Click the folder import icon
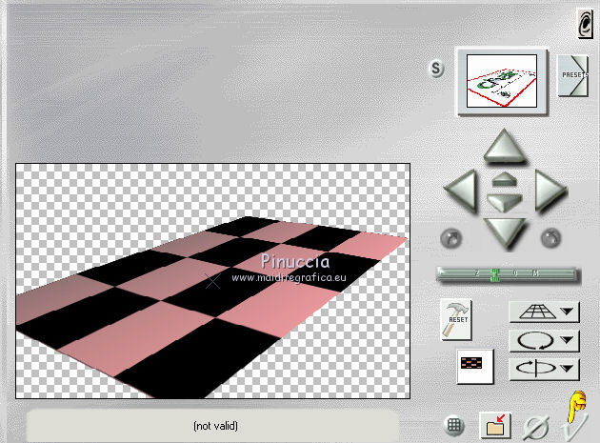600x443 pixels. pos(495,425)
